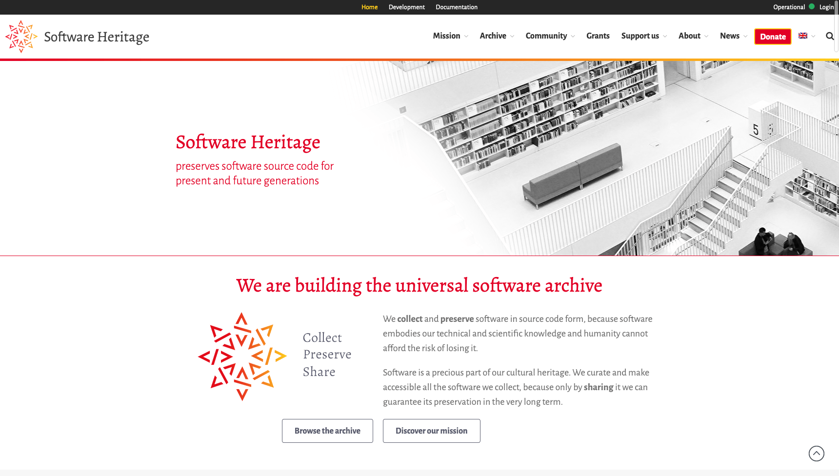The width and height of the screenshot is (839, 476).
Task: Click the red Software Heritage hero heading
Action: coord(248,142)
